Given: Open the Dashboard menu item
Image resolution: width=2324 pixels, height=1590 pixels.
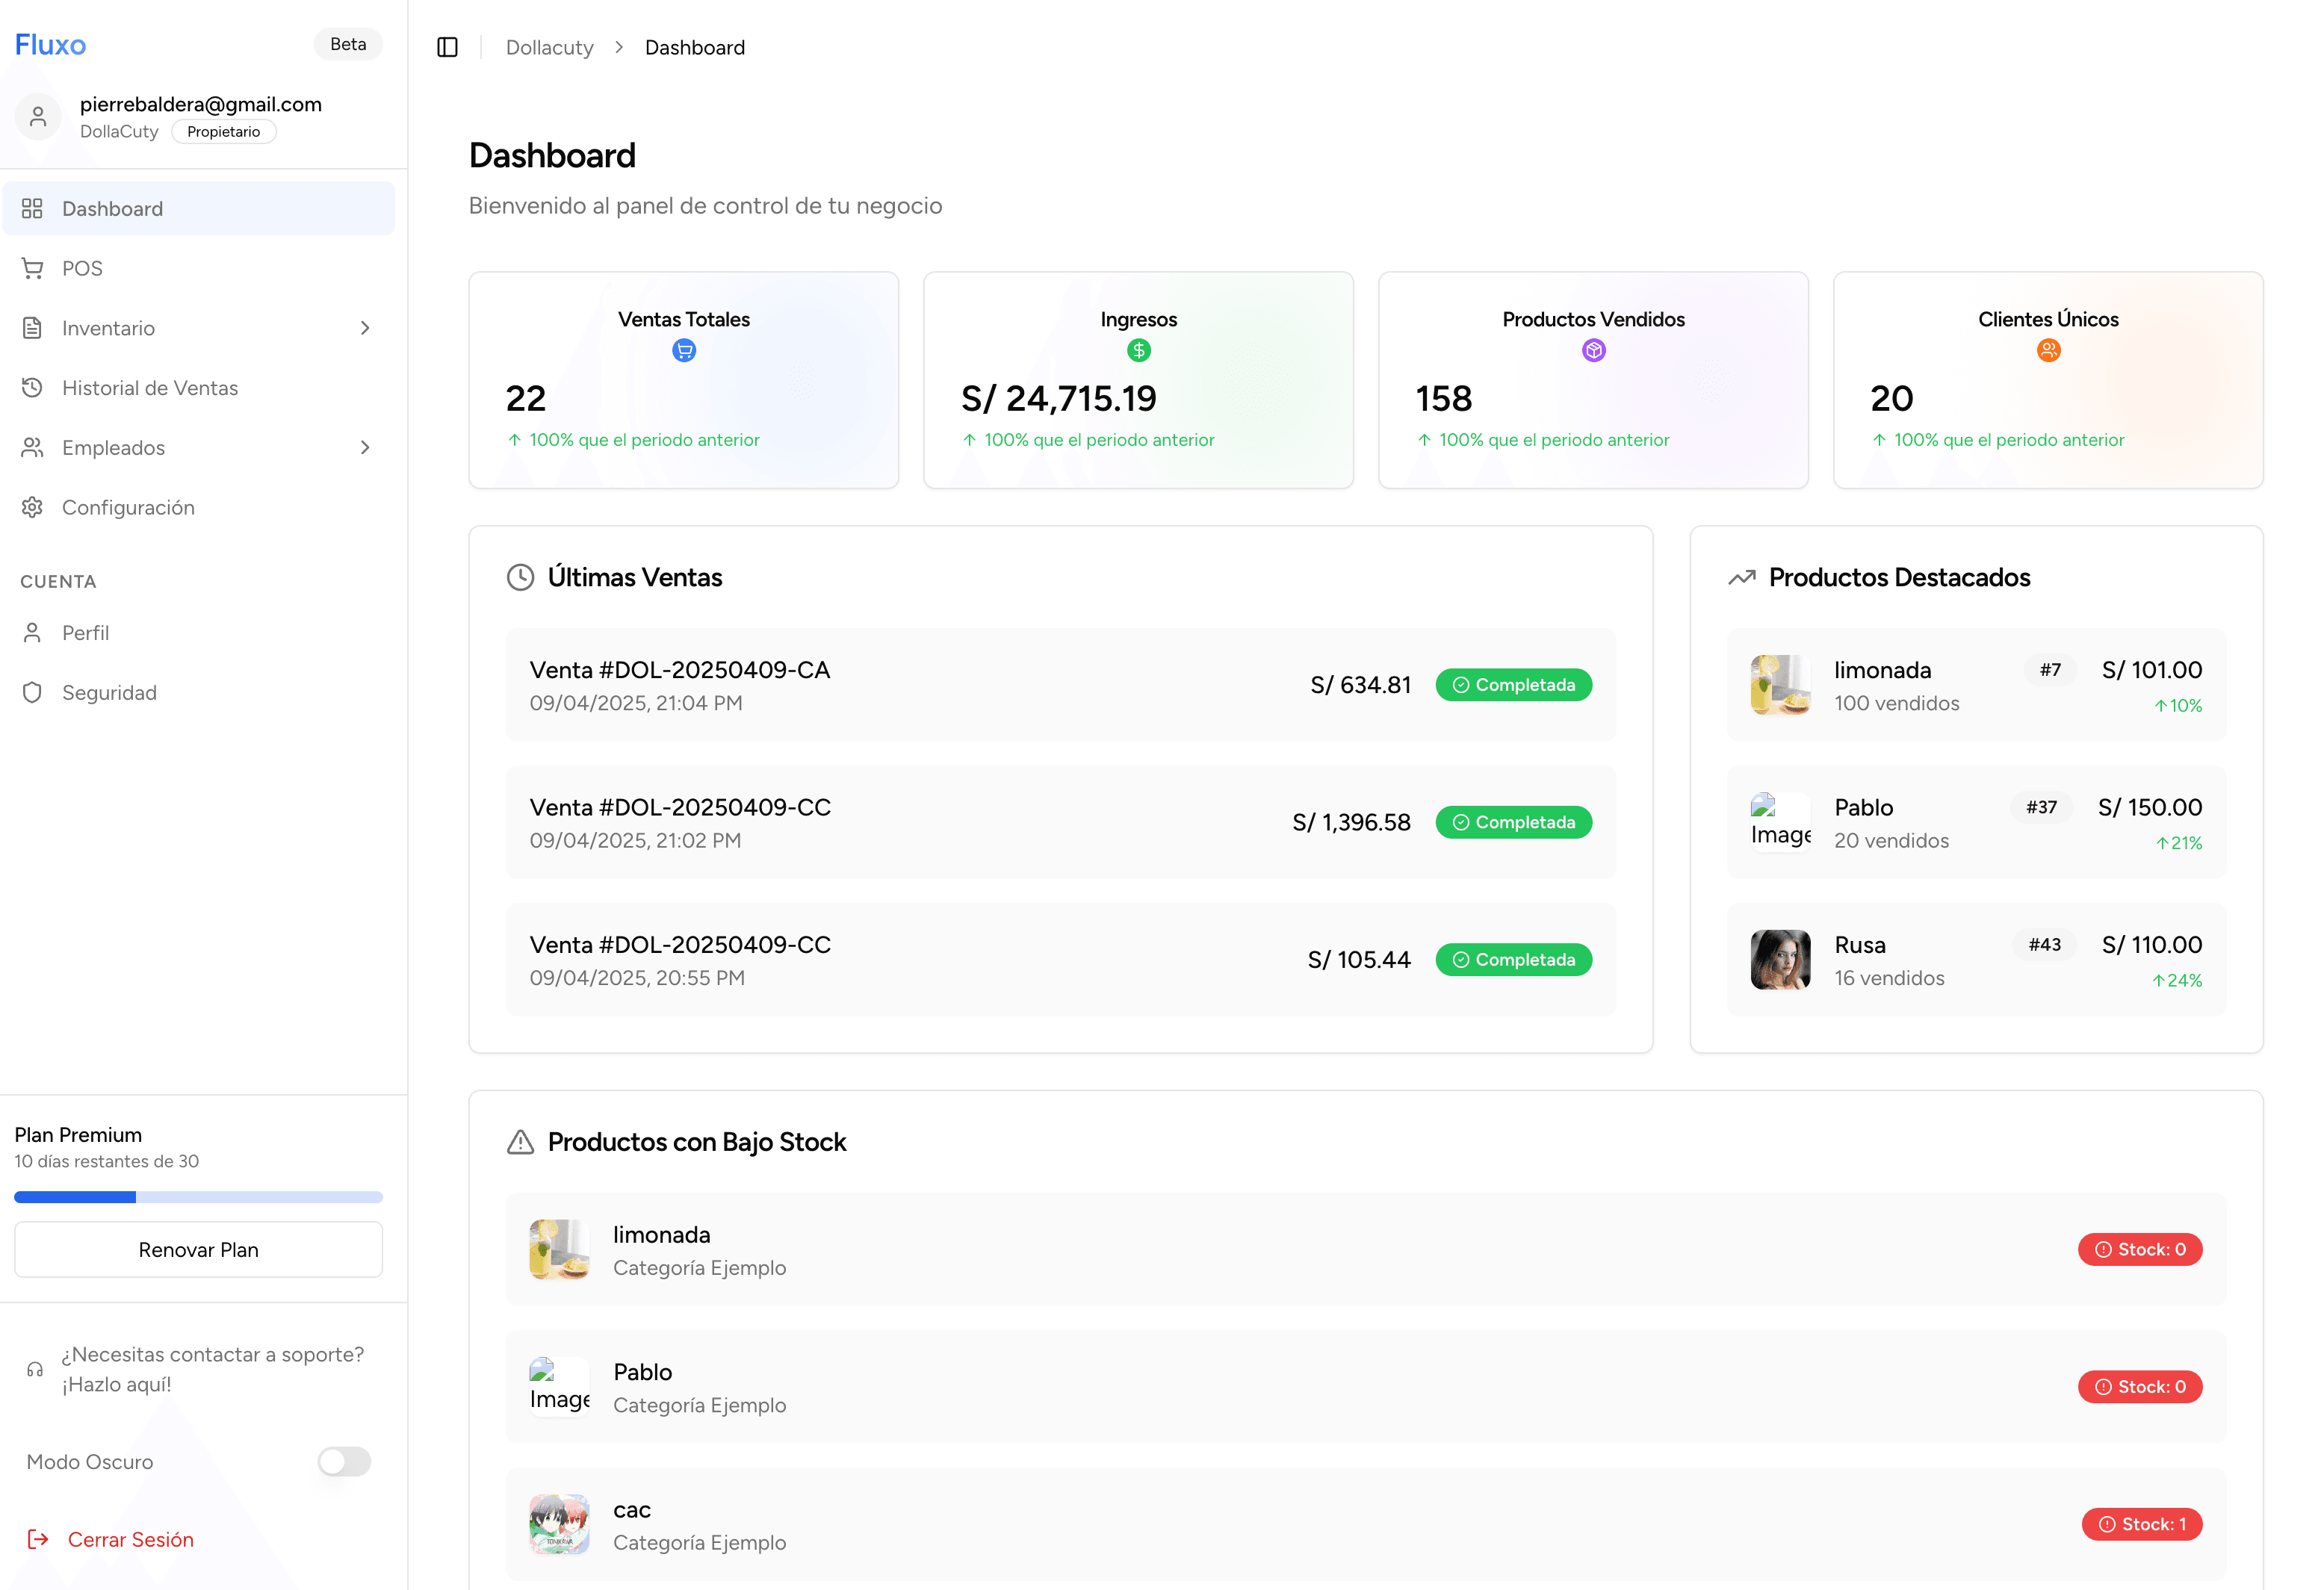Looking at the screenshot, I should tap(199, 208).
